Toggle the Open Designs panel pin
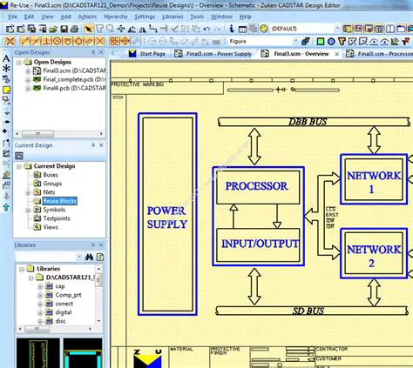 coord(93,52)
